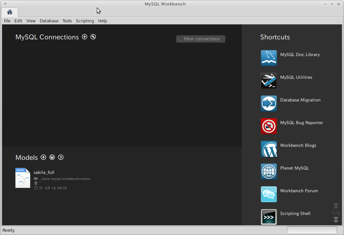344x235 pixels.
Task: Start Database Migration icon
Action: (269, 103)
